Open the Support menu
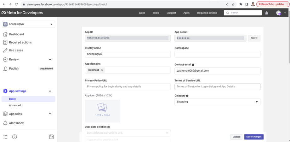 (x=171, y=13)
